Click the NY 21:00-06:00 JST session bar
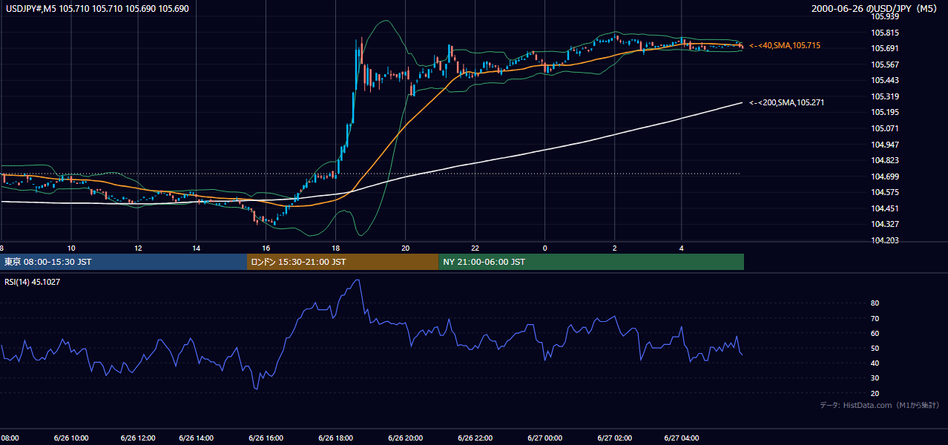 tap(591, 262)
